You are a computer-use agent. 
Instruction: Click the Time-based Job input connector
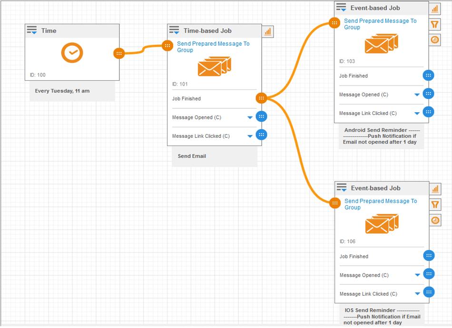pyautogui.click(x=167, y=46)
